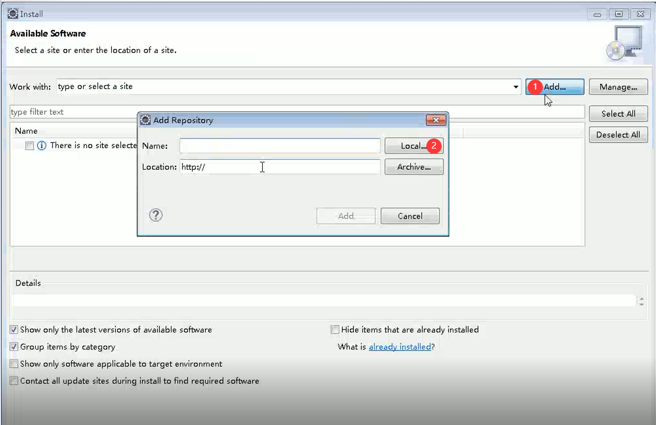Click the Local... button in Add Repository

pyautogui.click(x=414, y=146)
